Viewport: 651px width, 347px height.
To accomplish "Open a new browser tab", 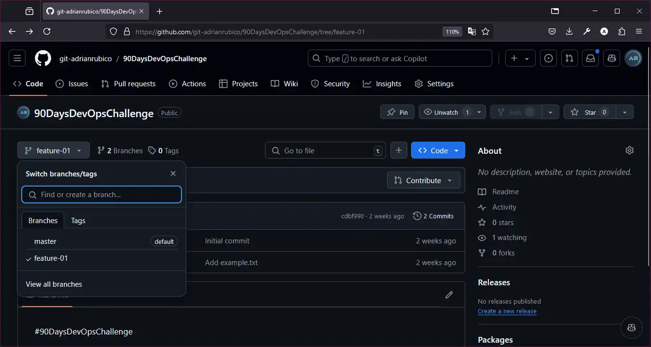I will point(160,11).
